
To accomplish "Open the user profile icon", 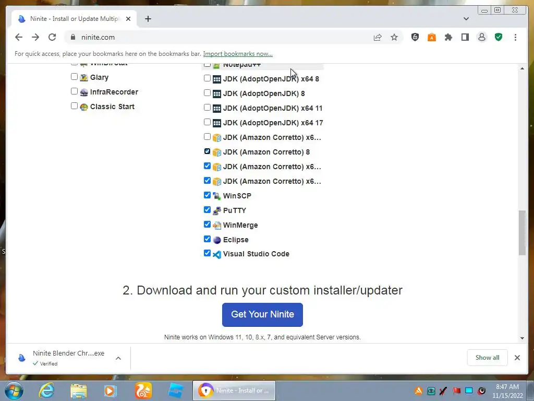I will 481,37.
